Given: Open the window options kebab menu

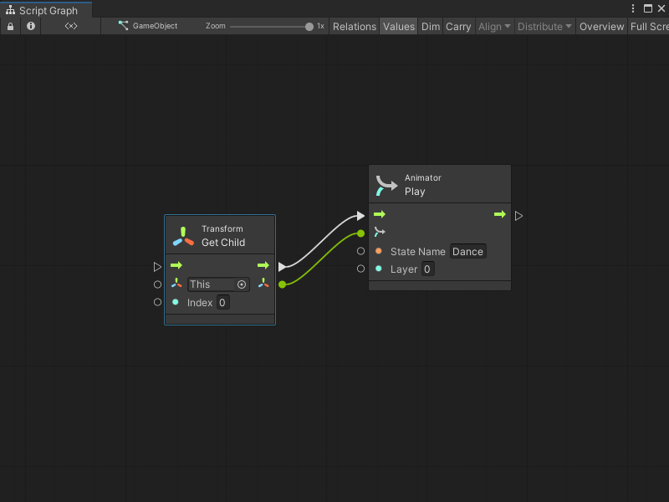Looking at the screenshot, I should tap(633, 8).
